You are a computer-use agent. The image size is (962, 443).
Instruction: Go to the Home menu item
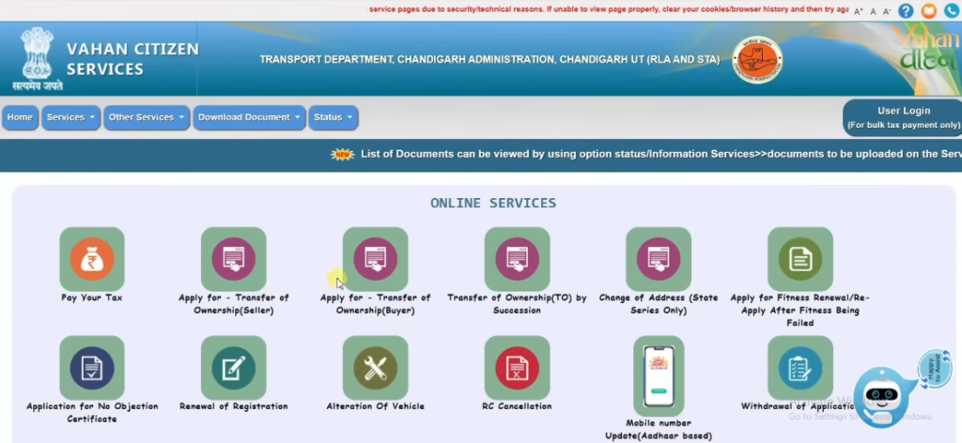(x=20, y=117)
